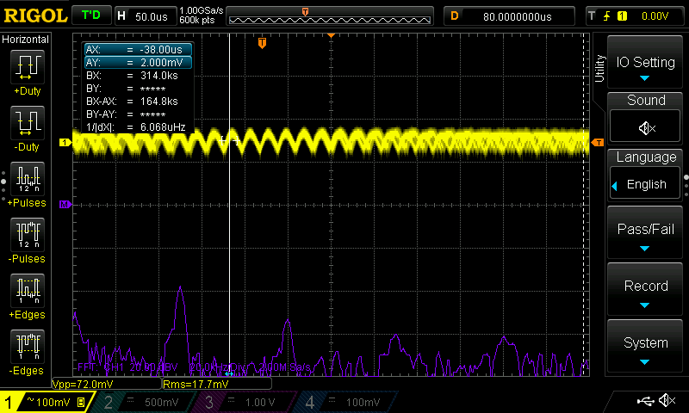Open the Record menu
Viewport: 689px width, 413px height.
(646, 291)
